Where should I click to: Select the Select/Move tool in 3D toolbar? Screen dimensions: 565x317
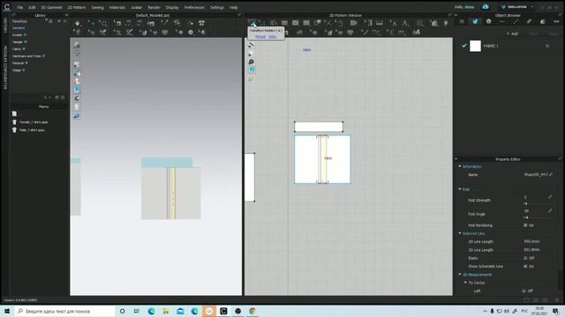click(x=92, y=24)
